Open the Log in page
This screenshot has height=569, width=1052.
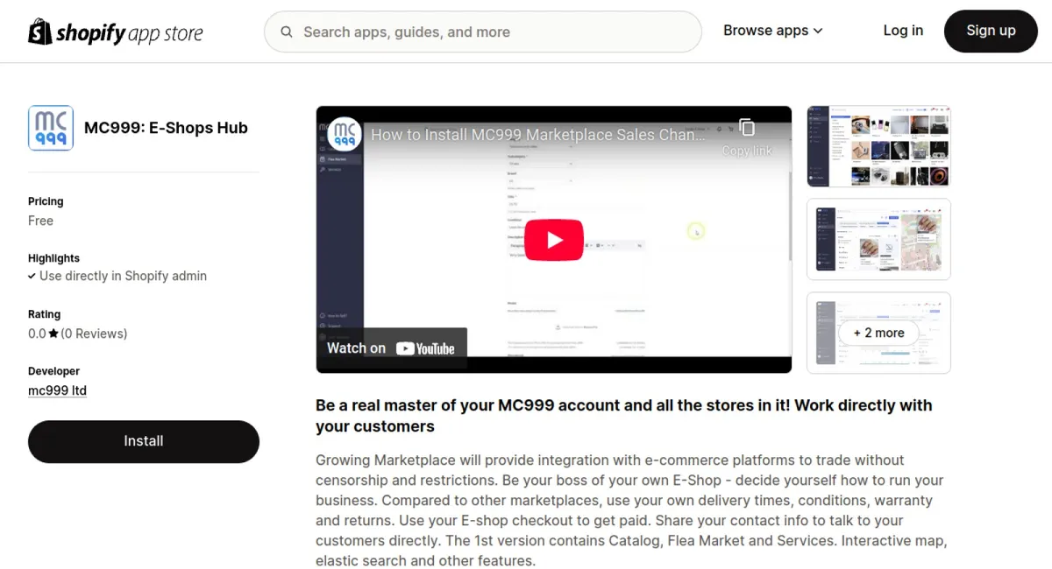pyautogui.click(x=902, y=31)
